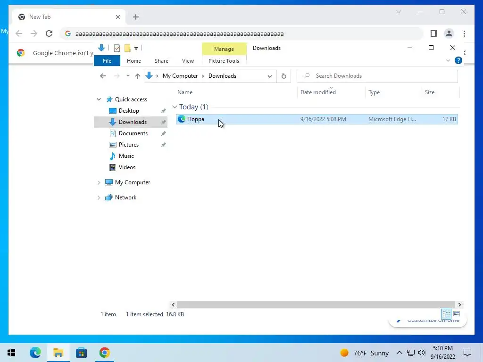Image resolution: width=483 pixels, height=362 pixels.
Task: Open Videos in Quick access
Action: tap(127, 167)
